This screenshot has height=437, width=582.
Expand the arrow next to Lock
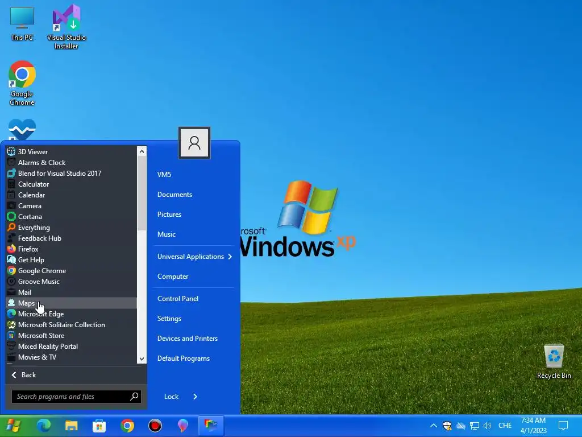tap(196, 397)
